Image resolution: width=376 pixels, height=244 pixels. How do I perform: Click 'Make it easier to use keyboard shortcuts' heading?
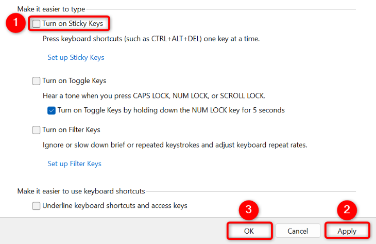(x=81, y=191)
